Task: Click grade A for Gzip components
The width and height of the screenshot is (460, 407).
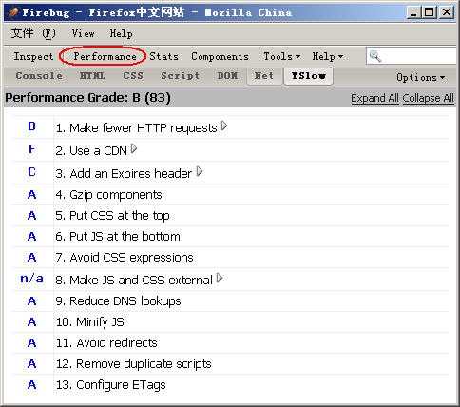Action: [31, 195]
